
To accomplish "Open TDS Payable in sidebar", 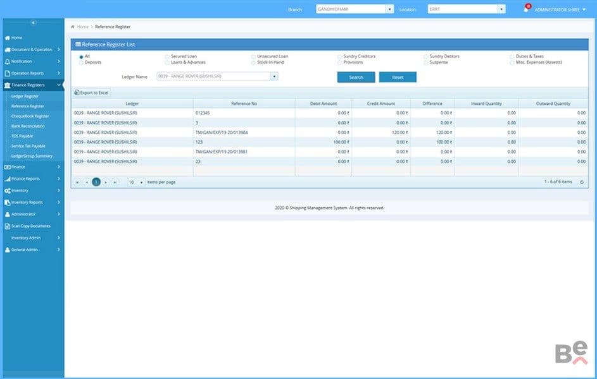I will click(22, 136).
